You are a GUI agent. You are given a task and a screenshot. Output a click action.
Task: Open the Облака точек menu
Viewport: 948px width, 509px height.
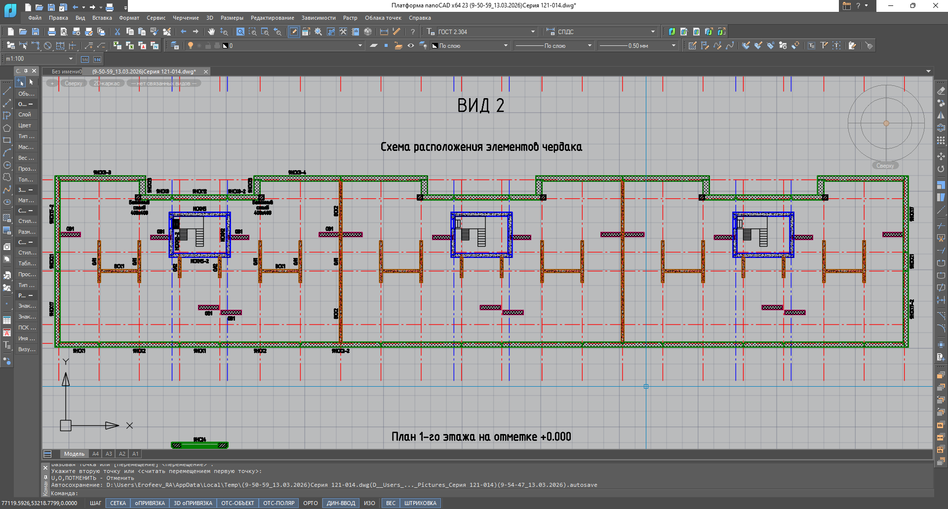(x=383, y=18)
